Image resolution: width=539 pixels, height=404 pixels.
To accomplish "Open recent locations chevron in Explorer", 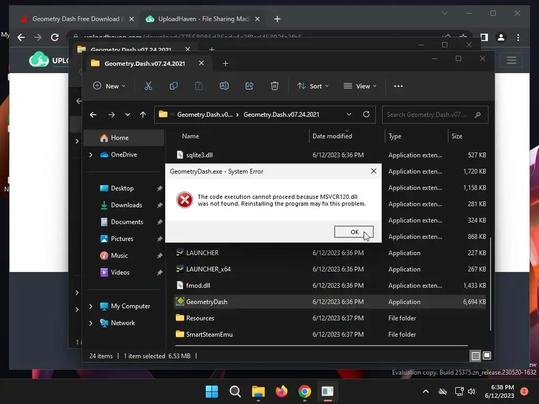I will [x=127, y=115].
